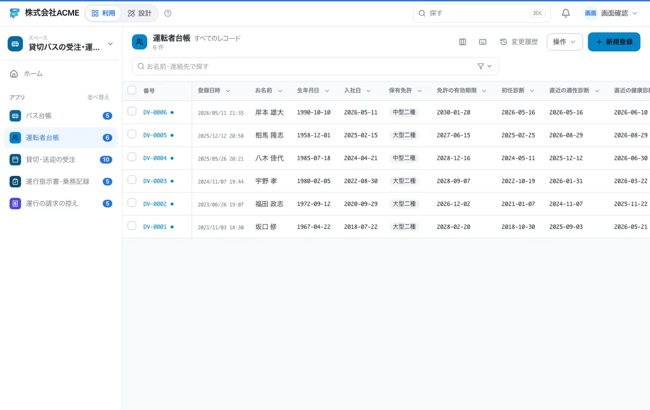Open 変更履歴 change history
650x410 pixels.
(x=519, y=42)
